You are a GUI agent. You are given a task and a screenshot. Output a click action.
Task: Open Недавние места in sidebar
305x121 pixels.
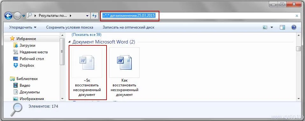coord(33,52)
